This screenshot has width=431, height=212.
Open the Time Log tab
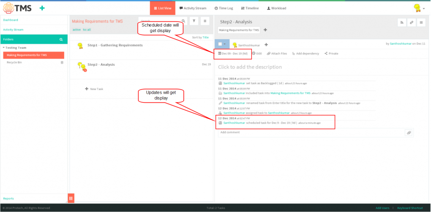point(224,8)
